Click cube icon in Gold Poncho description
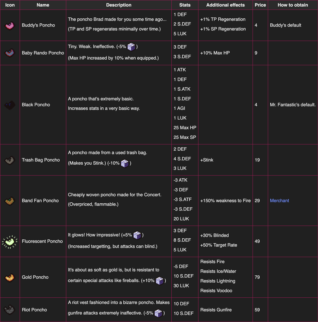The width and height of the screenshot is (318, 322). (160, 281)
